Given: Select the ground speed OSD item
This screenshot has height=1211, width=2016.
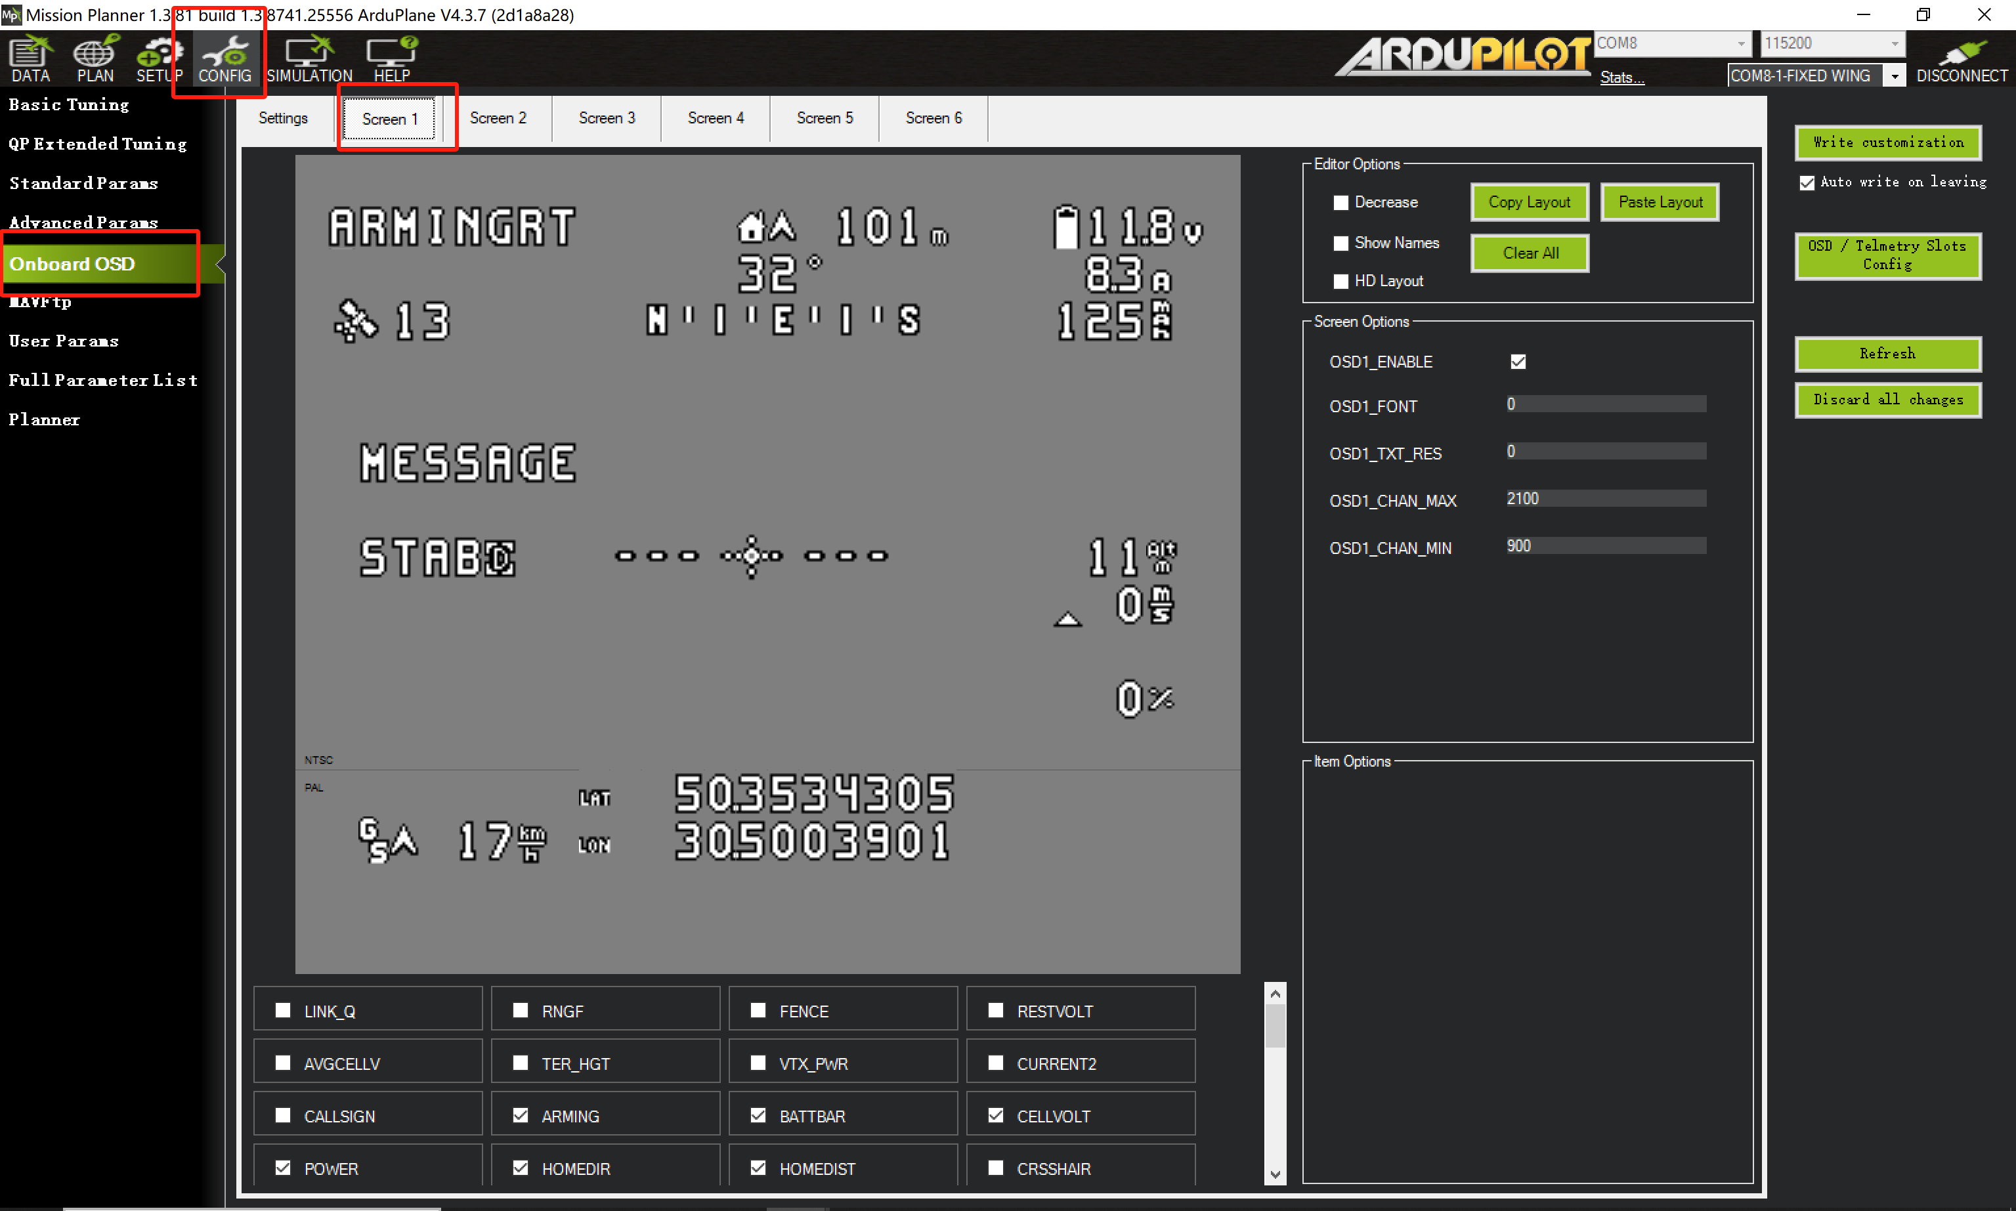Looking at the screenshot, I should (453, 841).
